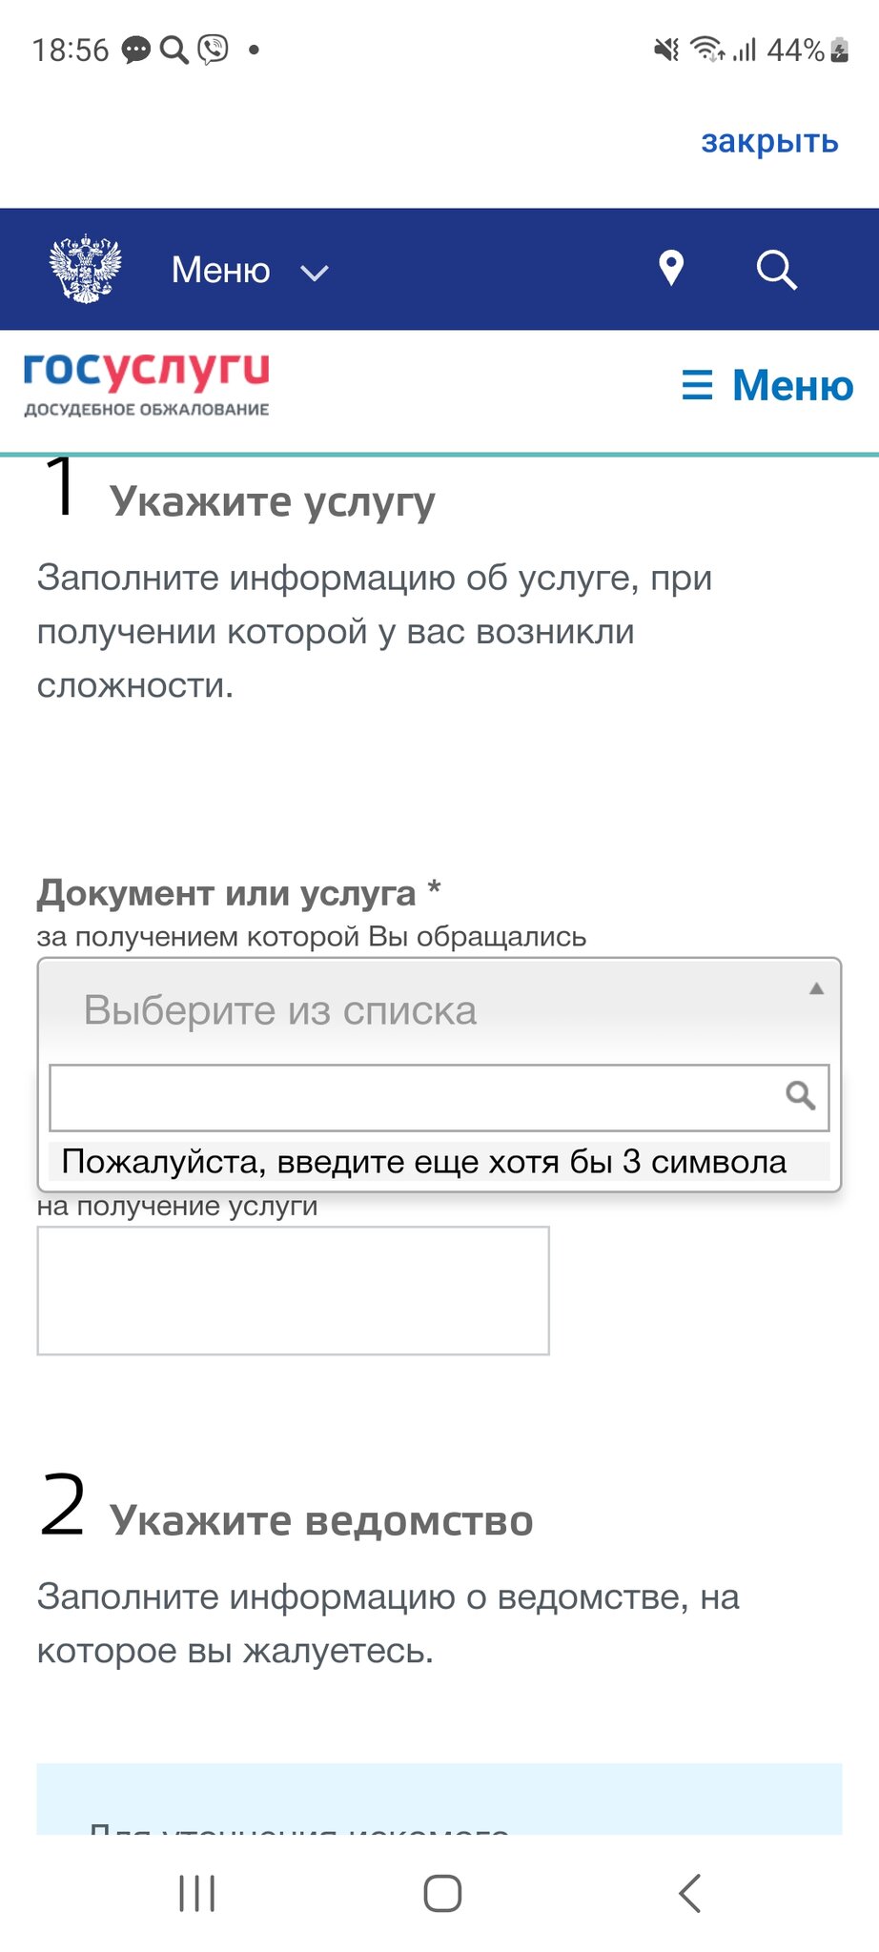Open the blue Меню on the right
This screenshot has height=1952, width=879.
(x=792, y=386)
